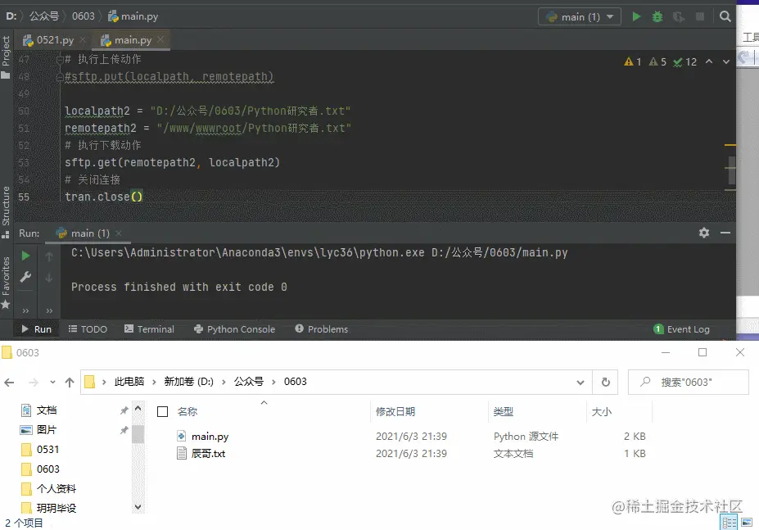Click 公众号 in Explorer address bar
The width and height of the screenshot is (759, 530).
point(249,382)
